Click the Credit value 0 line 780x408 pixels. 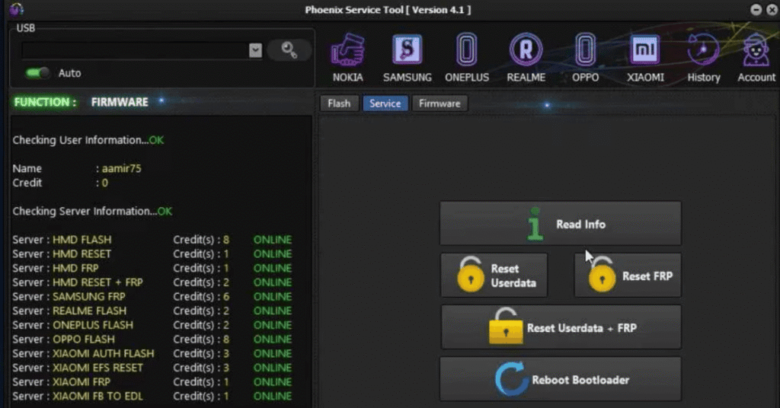pos(60,183)
